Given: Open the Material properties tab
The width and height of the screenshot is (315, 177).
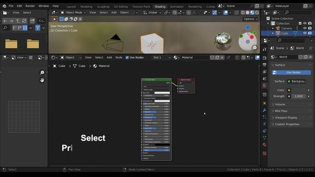Looking at the screenshot, I should [265, 145].
